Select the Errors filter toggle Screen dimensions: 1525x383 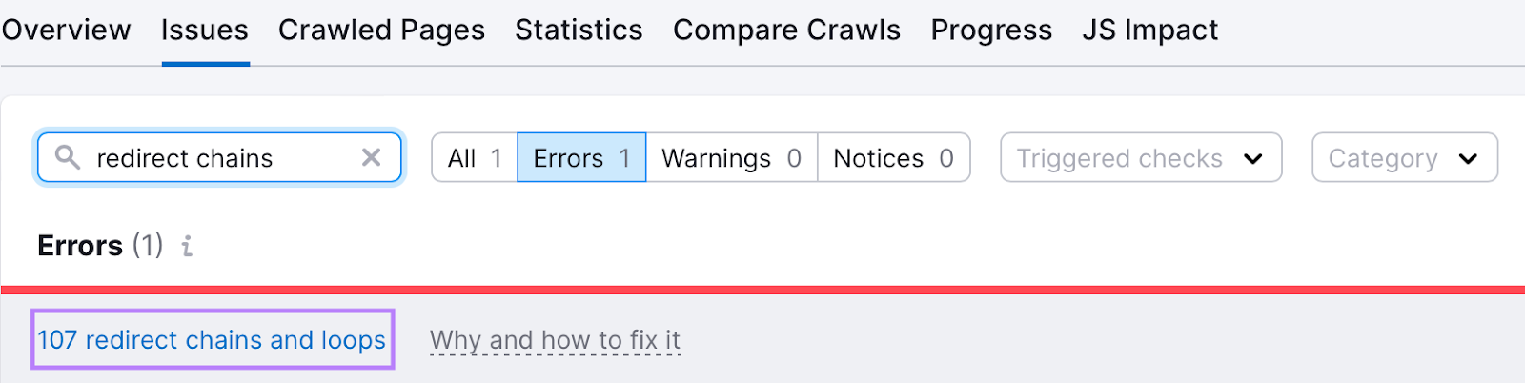tap(581, 157)
